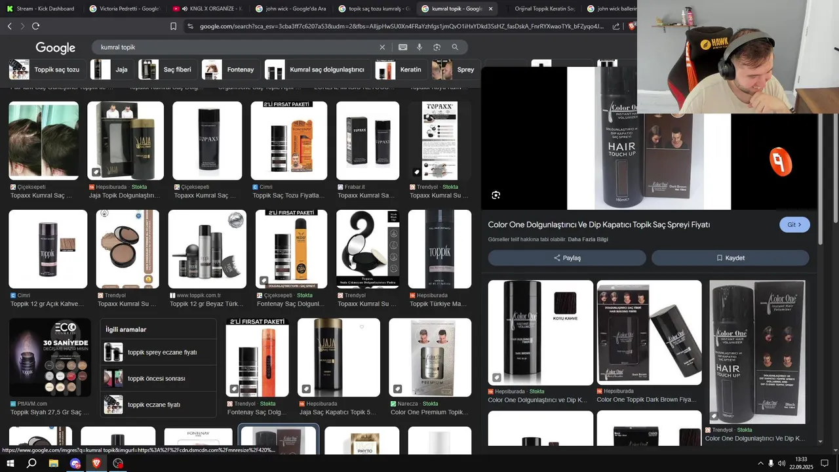Screen dimensions: 839x472
Task: Open related search toppik sprey eczane fiyatı
Action: (x=158, y=352)
